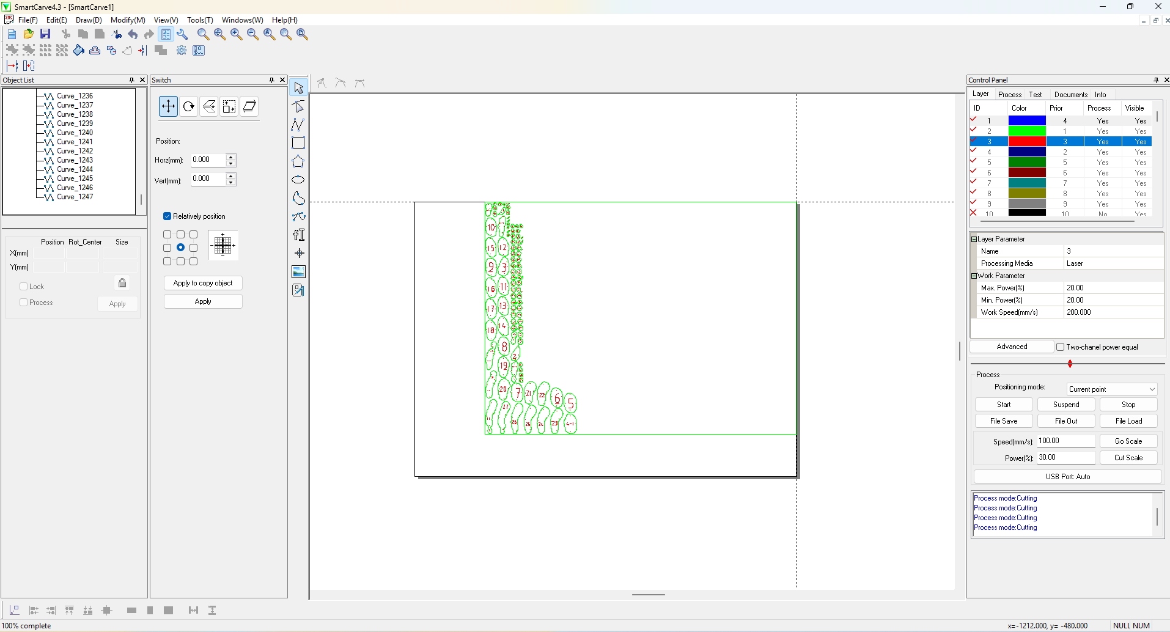
Task: Select the ellipse drawing tool
Action: [x=298, y=180]
